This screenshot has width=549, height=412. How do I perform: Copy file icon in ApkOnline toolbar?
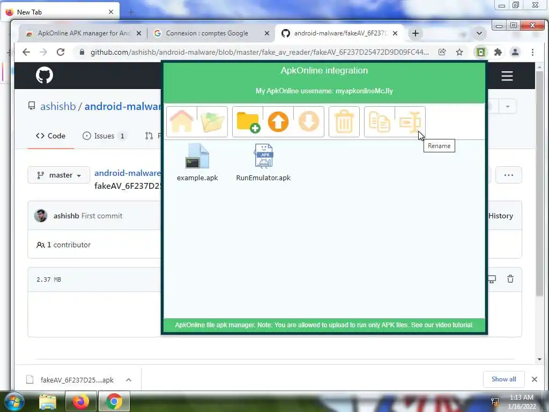379,122
